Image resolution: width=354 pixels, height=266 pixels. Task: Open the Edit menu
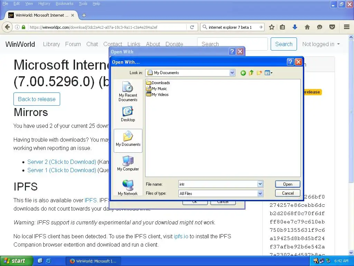17,3
